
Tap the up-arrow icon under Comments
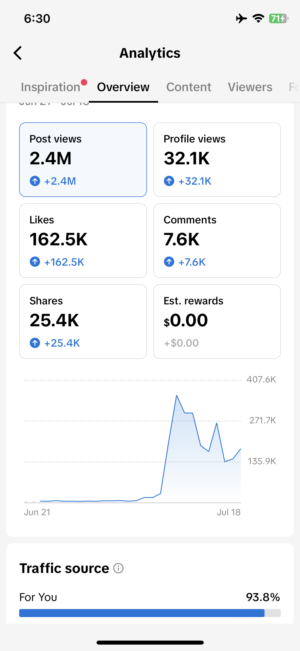pos(169,262)
